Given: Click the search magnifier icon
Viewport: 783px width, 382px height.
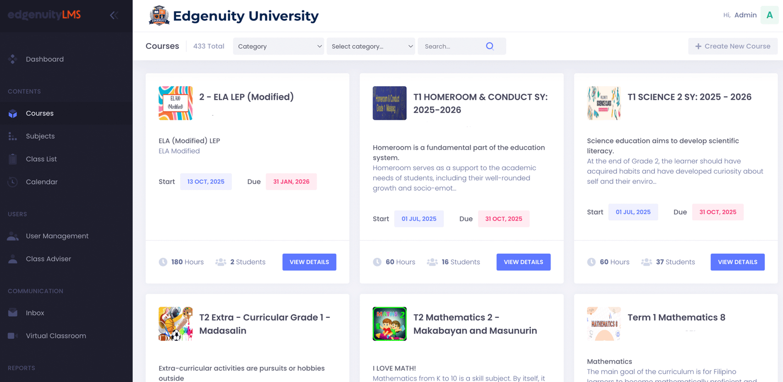Looking at the screenshot, I should [490, 46].
